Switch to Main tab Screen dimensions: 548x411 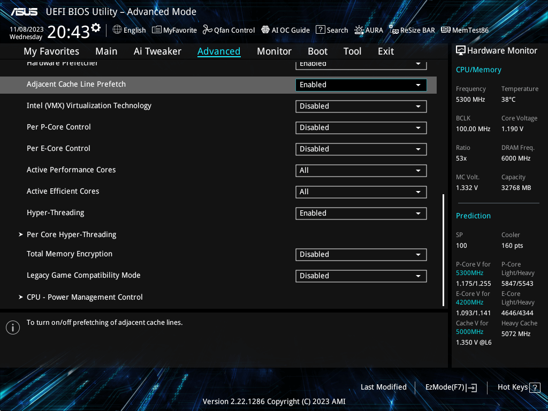(106, 51)
